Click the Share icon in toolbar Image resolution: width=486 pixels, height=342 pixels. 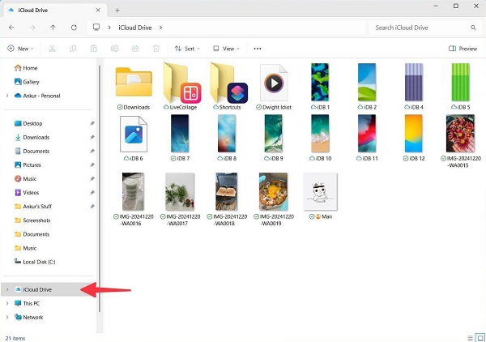[x=135, y=49]
